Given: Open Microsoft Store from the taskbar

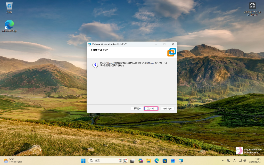Looking at the screenshot, I should click(164, 161).
